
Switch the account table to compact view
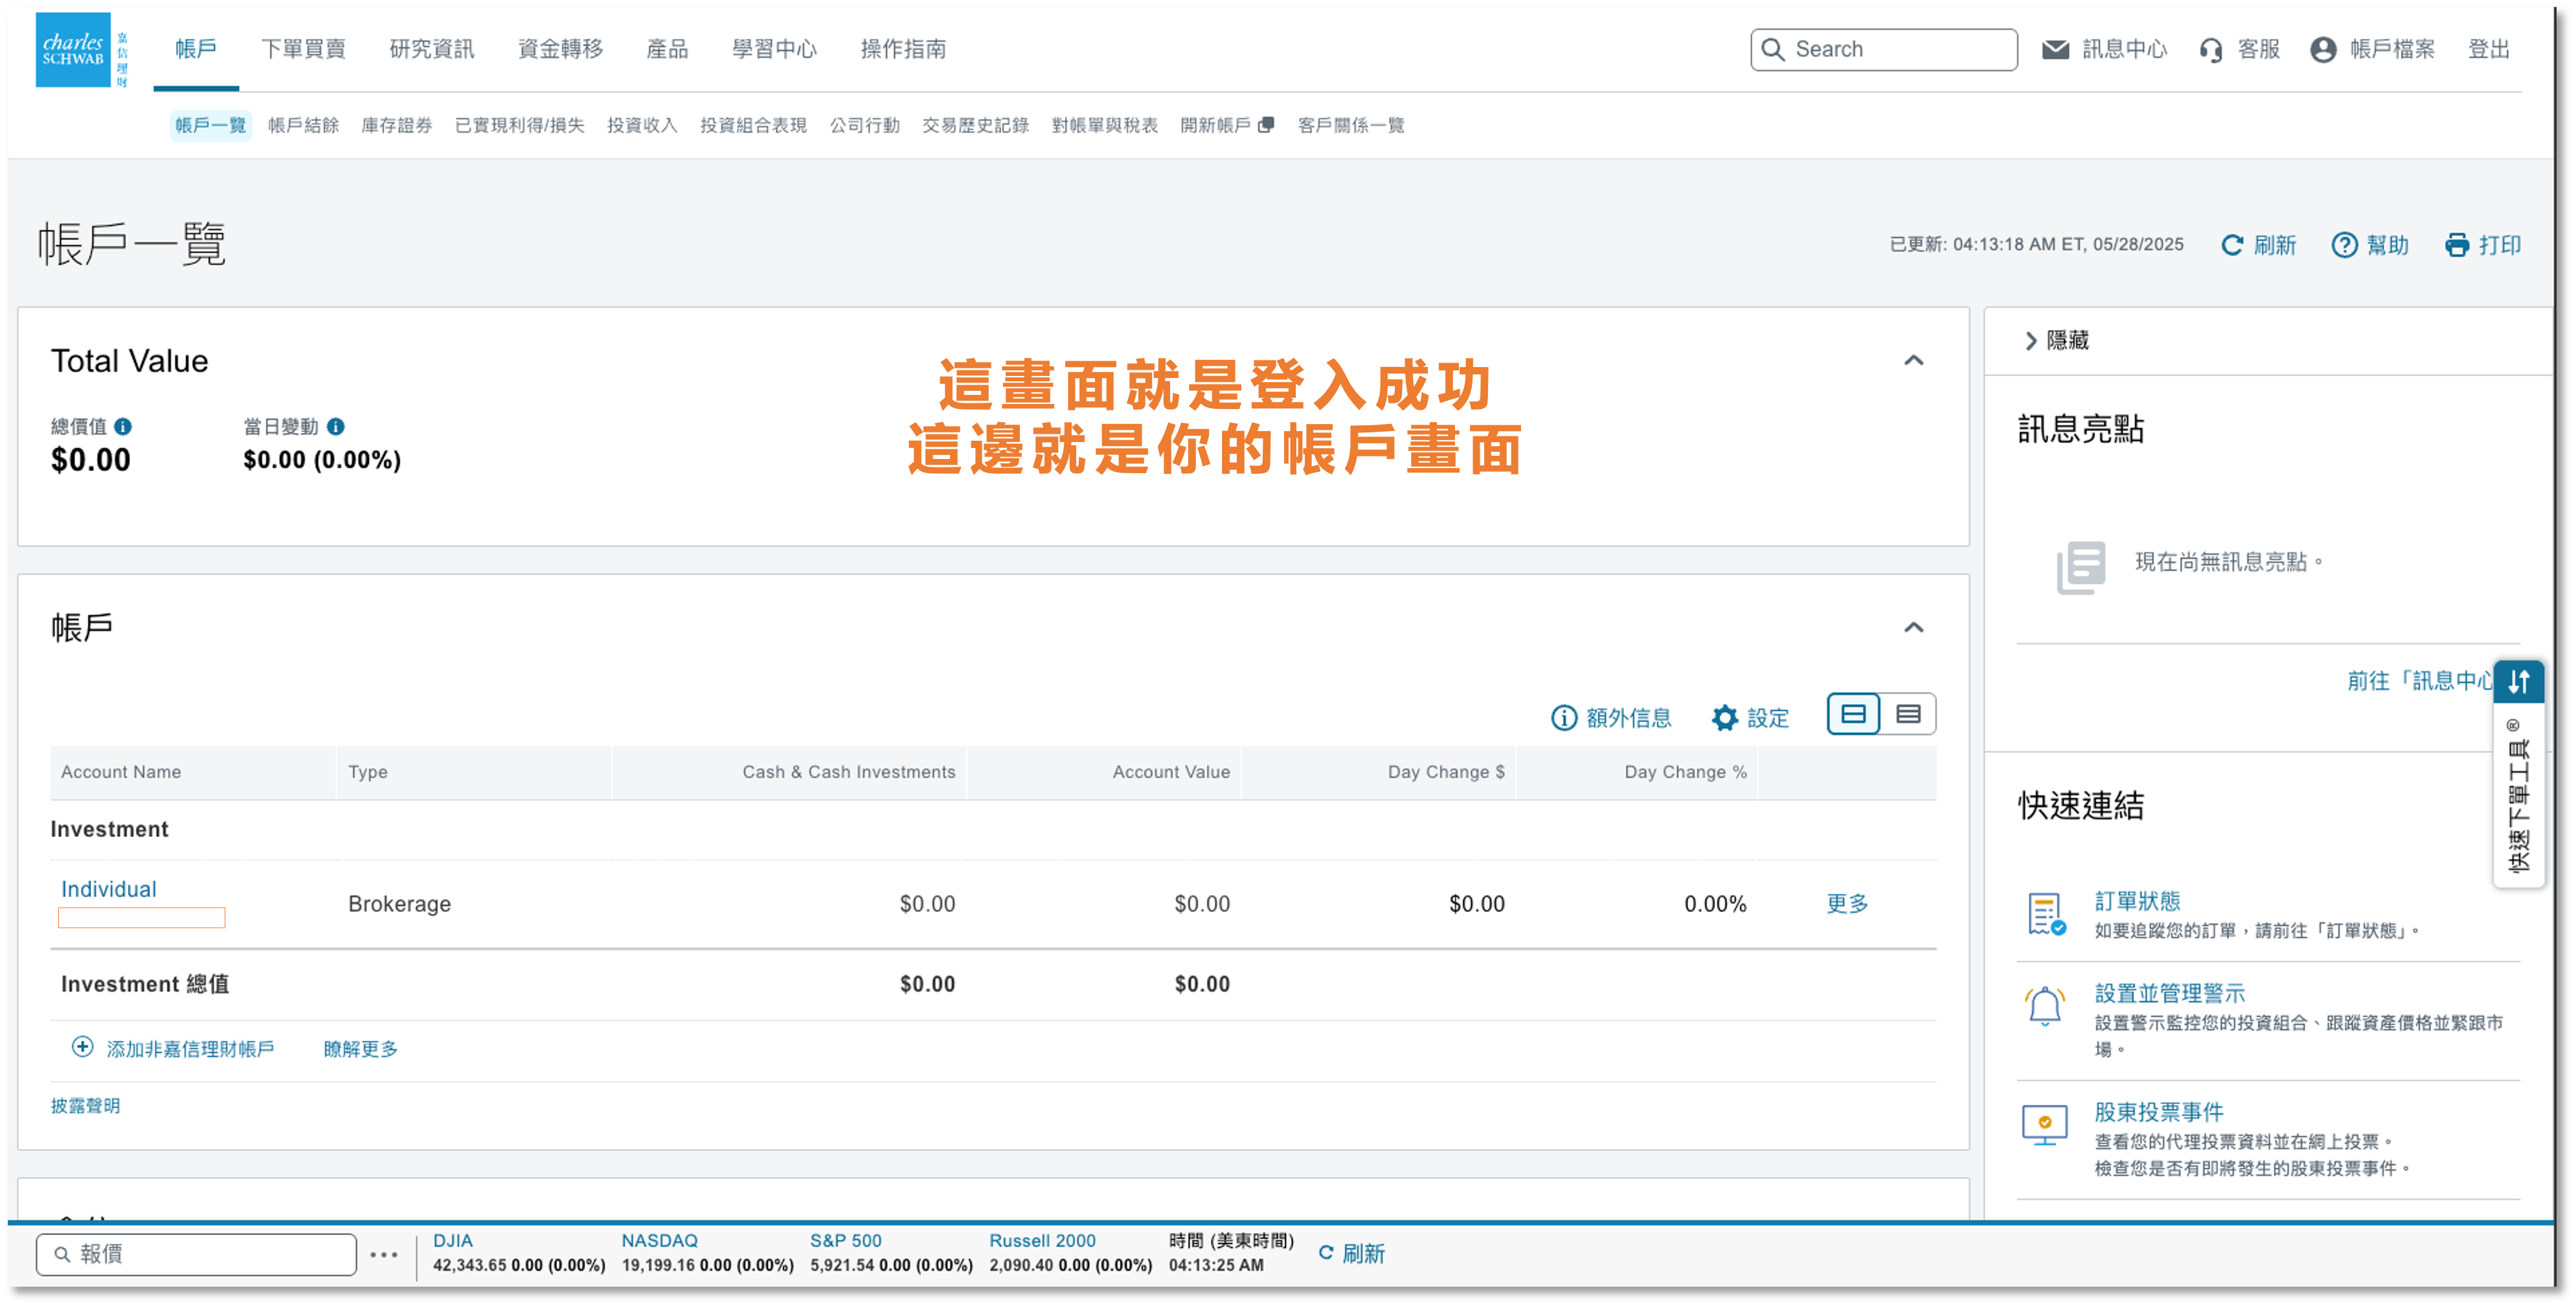click(x=1908, y=714)
